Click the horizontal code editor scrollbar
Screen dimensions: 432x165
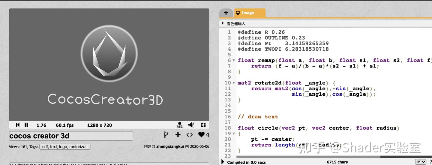coord(308,157)
